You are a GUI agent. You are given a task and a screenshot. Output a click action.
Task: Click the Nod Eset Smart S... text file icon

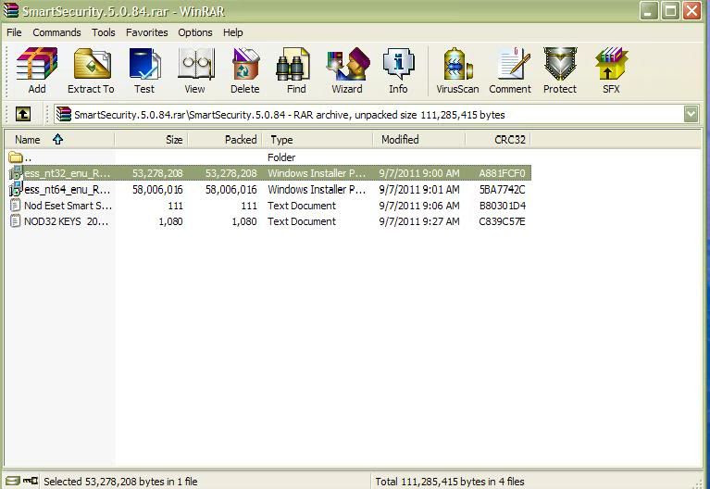coord(16,206)
